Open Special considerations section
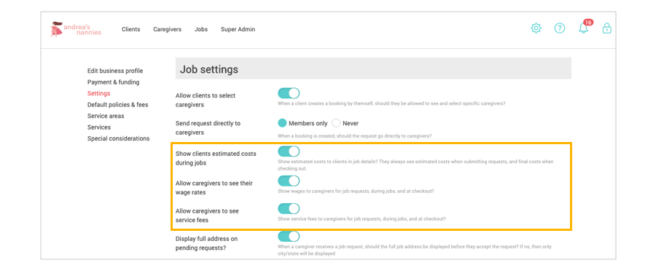 (x=118, y=138)
